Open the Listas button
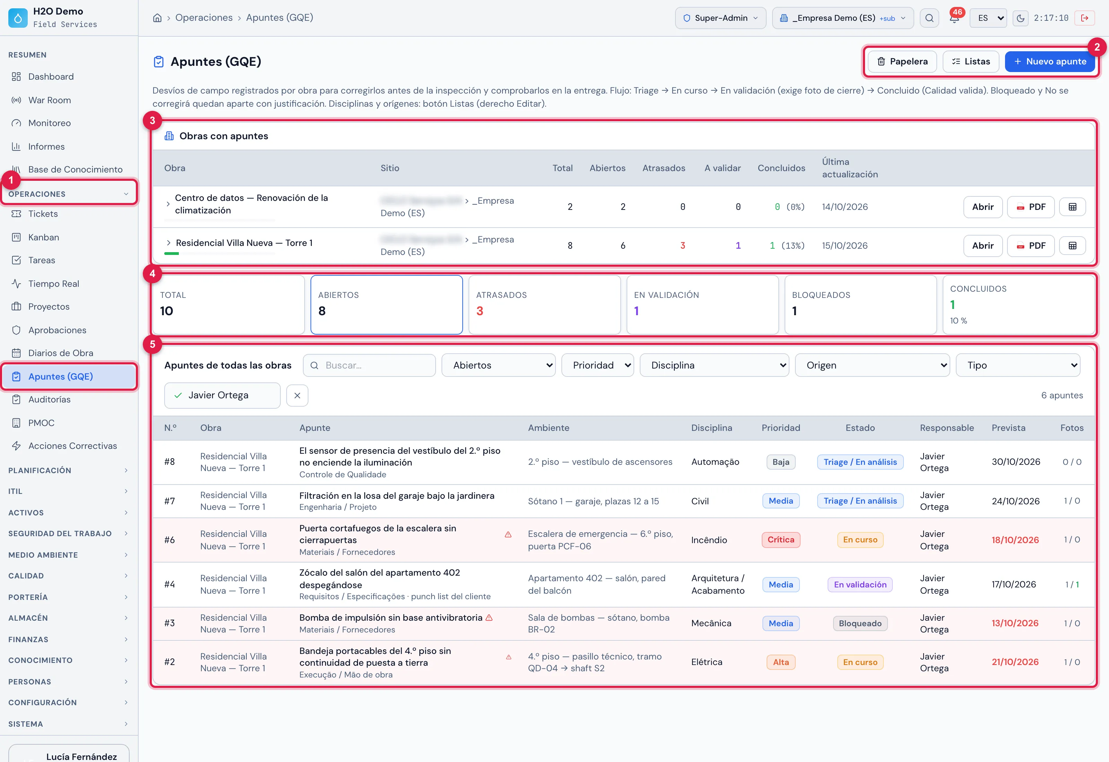 [970, 61]
